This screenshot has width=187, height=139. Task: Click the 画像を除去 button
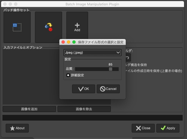click(84, 109)
